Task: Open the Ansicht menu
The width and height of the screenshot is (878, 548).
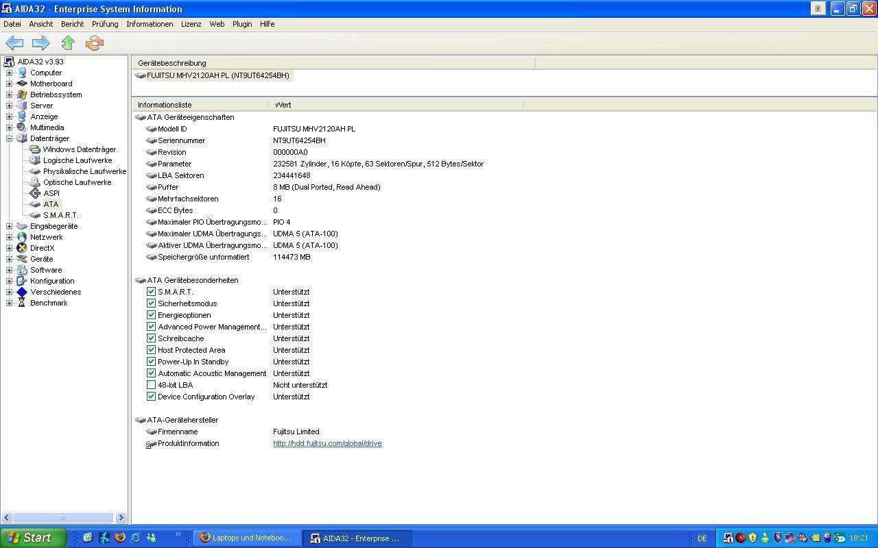Action: pyautogui.click(x=41, y=24)
